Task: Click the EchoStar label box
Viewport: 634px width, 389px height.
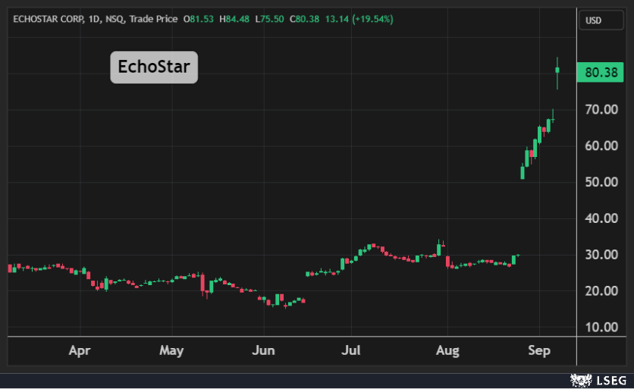Action: coord(154,67)
